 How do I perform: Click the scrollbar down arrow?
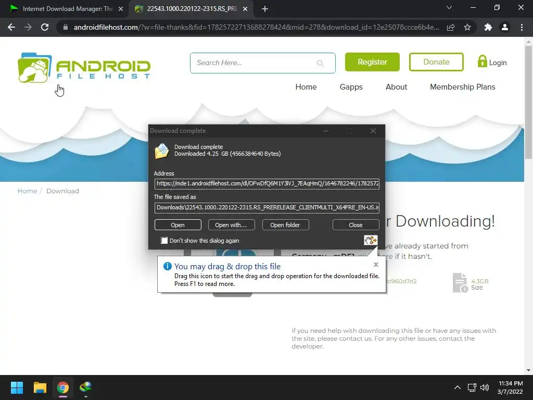(x=528, y=370)
